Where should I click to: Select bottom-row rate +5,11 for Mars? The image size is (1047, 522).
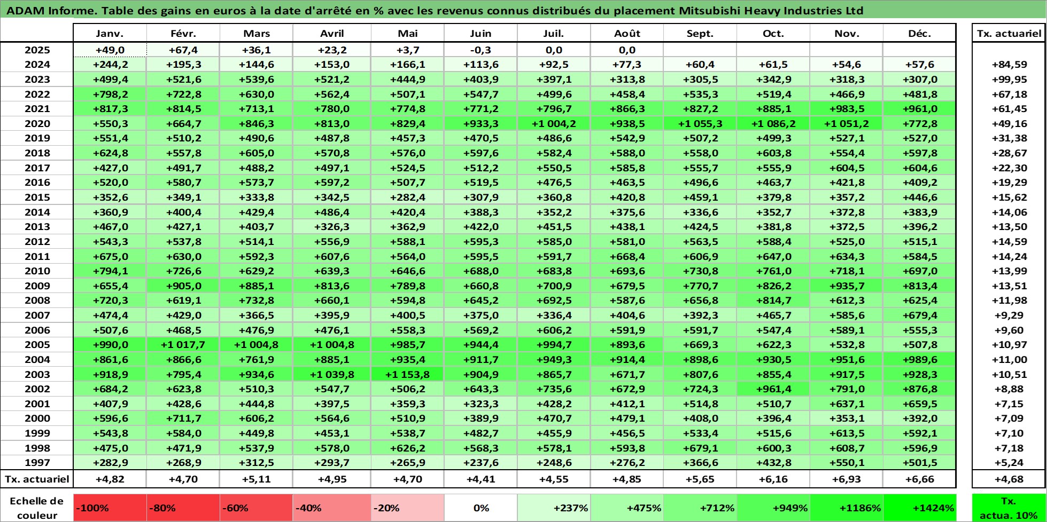click(x=256, y=479)
